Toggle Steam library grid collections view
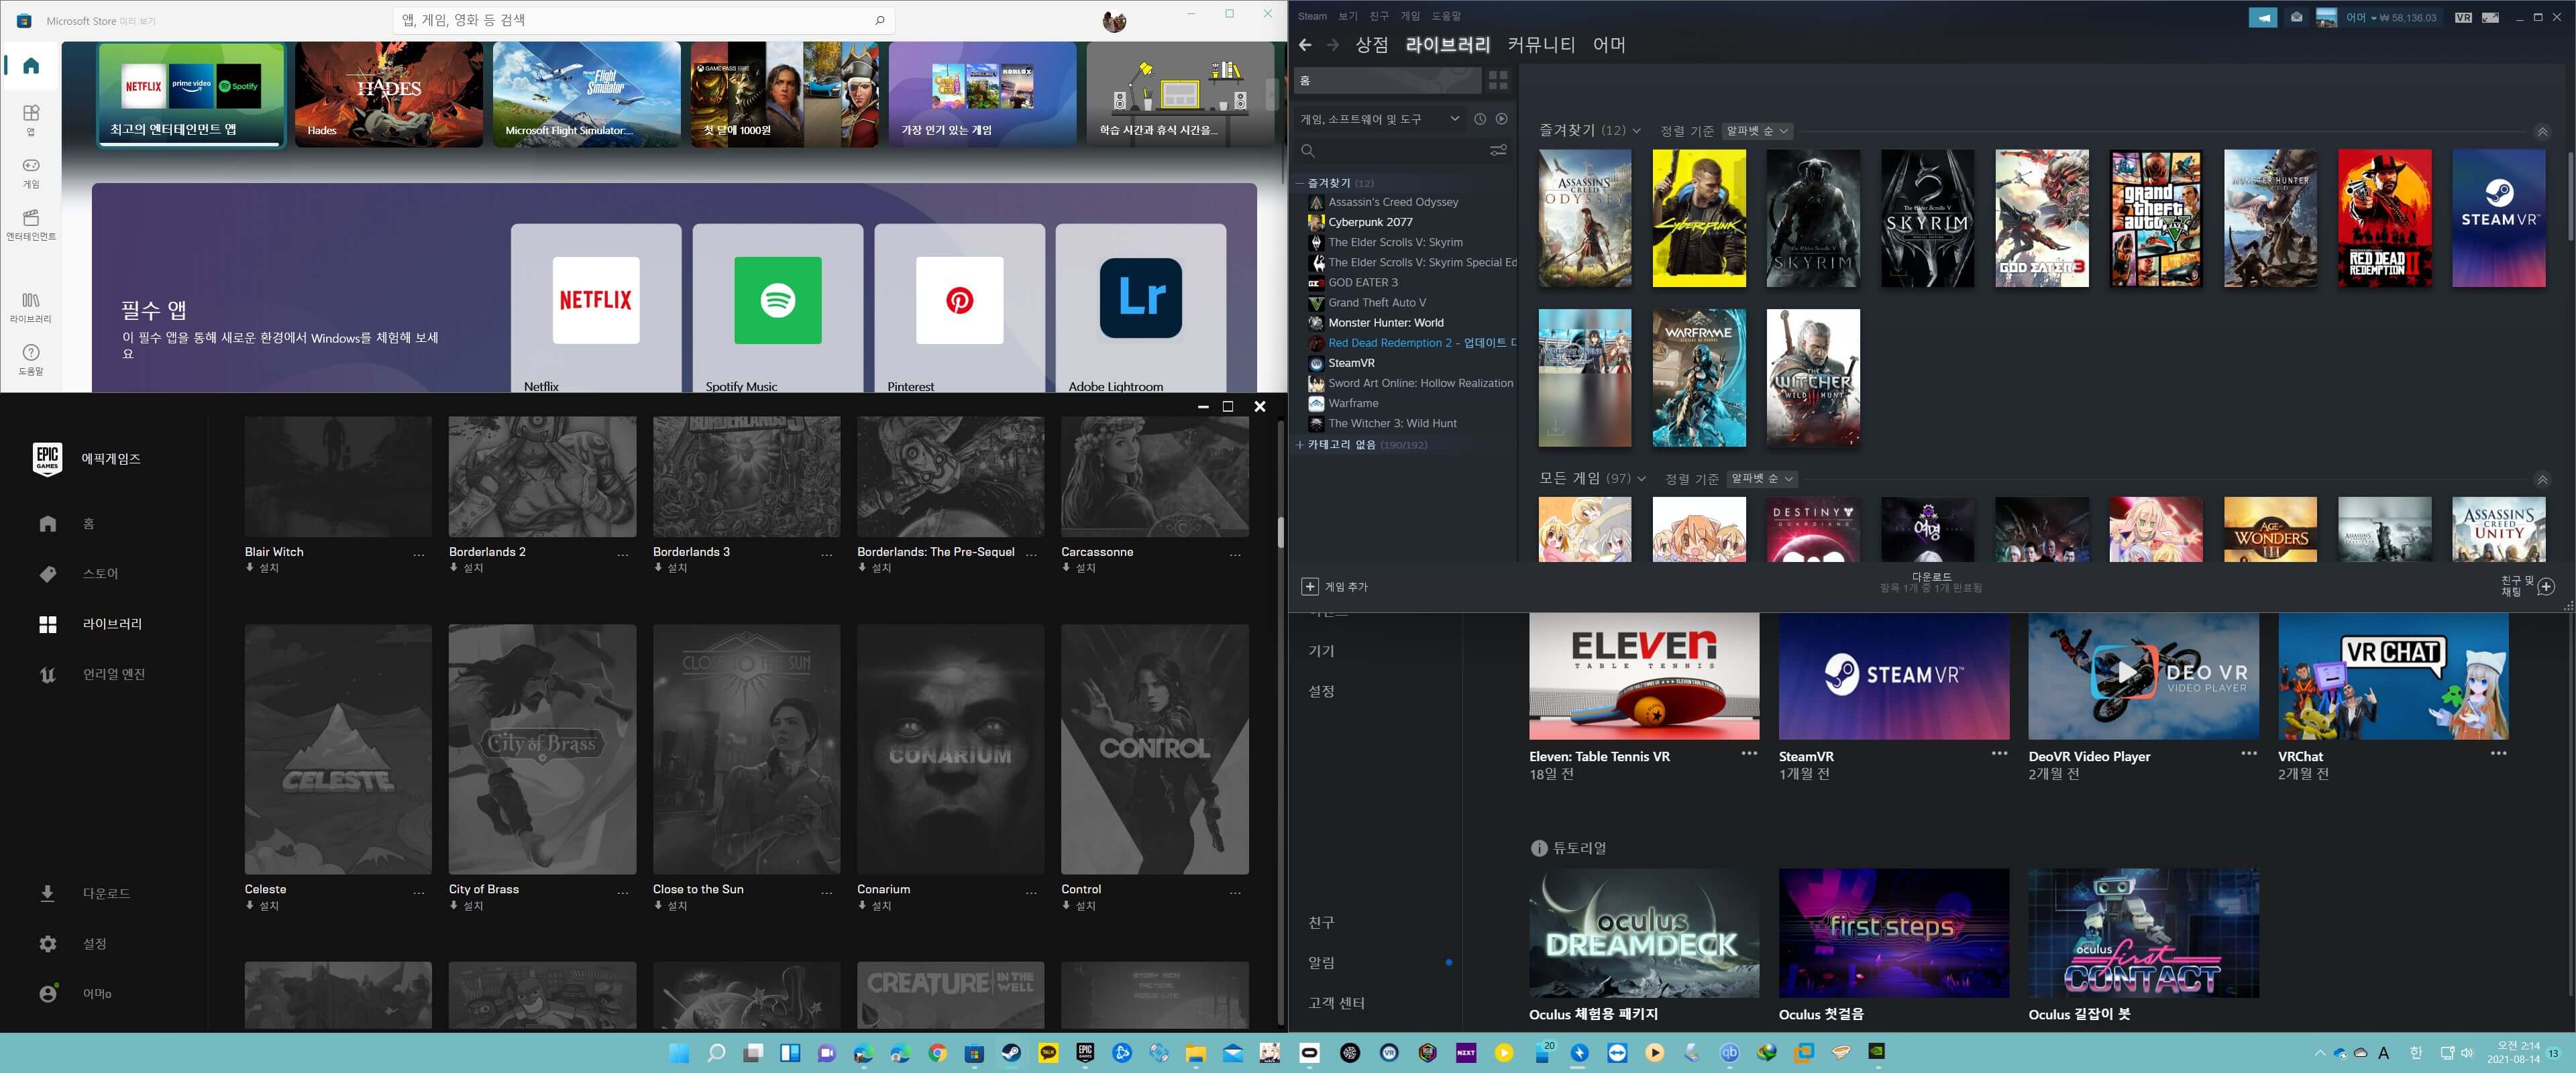The width and height of the screenshot is (2576, 1073). click(x=1497, y=80)
